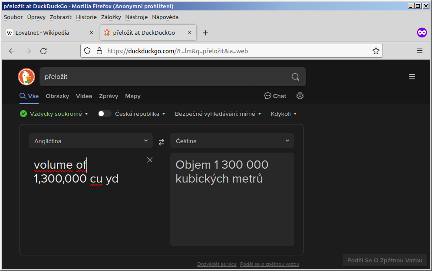432x271 pixels.
Task: Click into the přeložit search input field
Action: pyautogui.click(x=165, y=77)
